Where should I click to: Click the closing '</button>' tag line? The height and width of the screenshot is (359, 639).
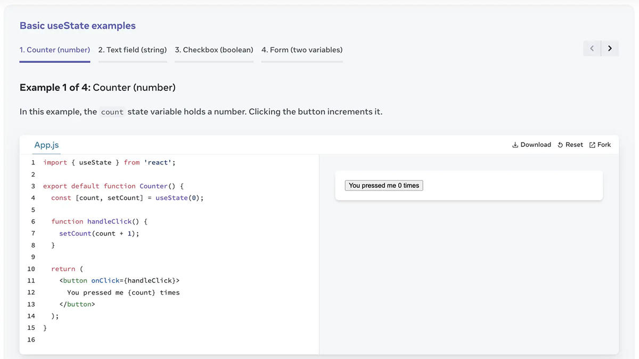77,304
